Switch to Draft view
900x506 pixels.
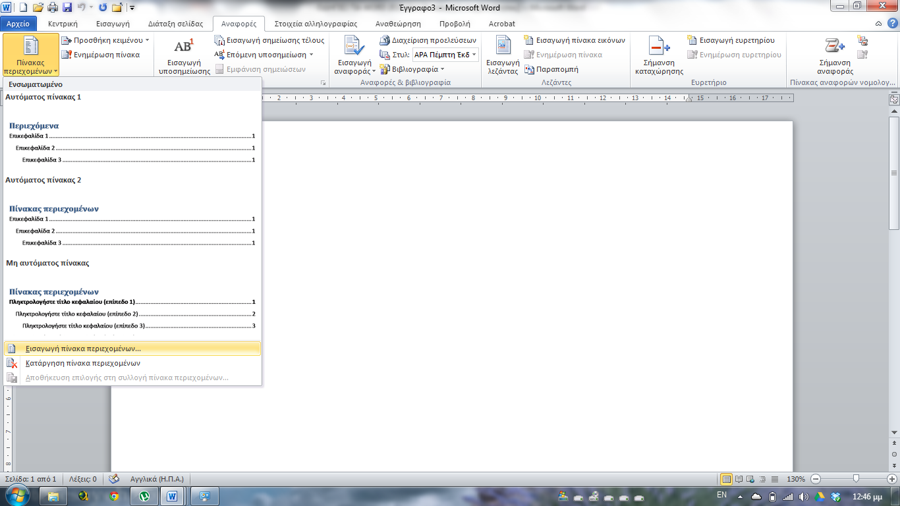(x=776, y=479)
